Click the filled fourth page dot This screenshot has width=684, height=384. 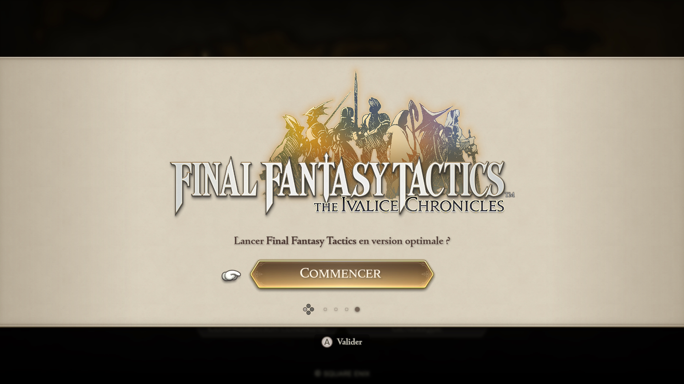[357, 309]
